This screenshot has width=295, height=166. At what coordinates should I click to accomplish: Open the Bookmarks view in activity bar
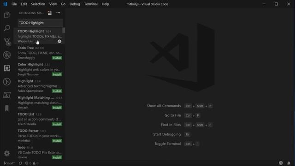point(7,108)
